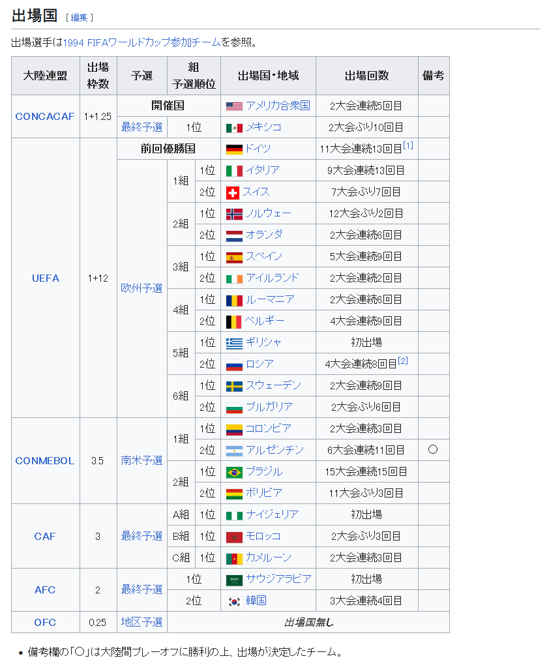The width and height of the screenshot is (549, 669).
Task: Follow the ベルギー country link
Action: coord(265,320)
